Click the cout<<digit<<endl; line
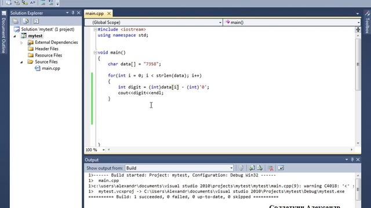This screenshot has width=371, height=208. point(141,93)
